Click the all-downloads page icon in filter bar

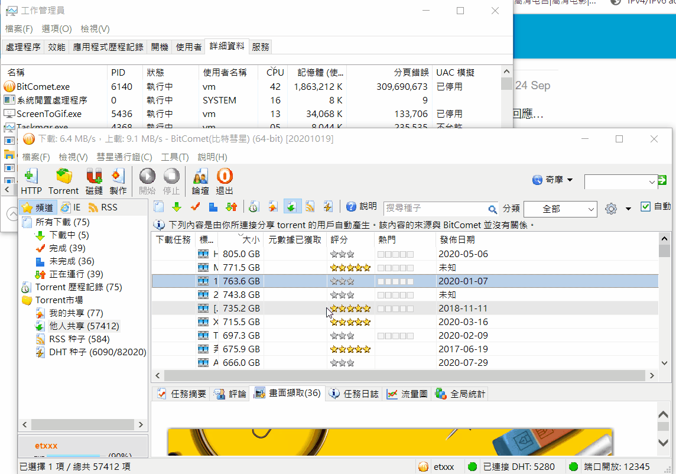[x=158, y=207]
